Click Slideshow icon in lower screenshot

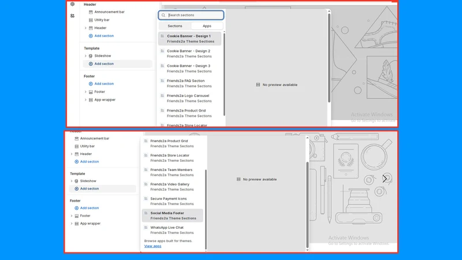click(77, 181)
